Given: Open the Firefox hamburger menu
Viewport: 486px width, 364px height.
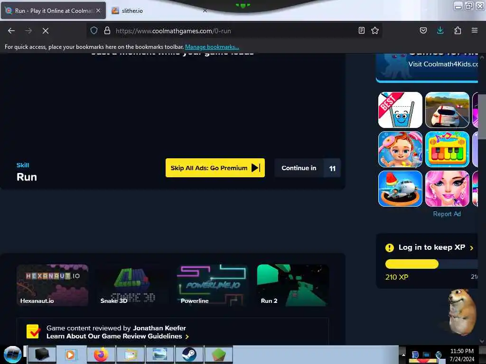Looking at the screenshot, I should pyautogui.click(x=475, y=30).
